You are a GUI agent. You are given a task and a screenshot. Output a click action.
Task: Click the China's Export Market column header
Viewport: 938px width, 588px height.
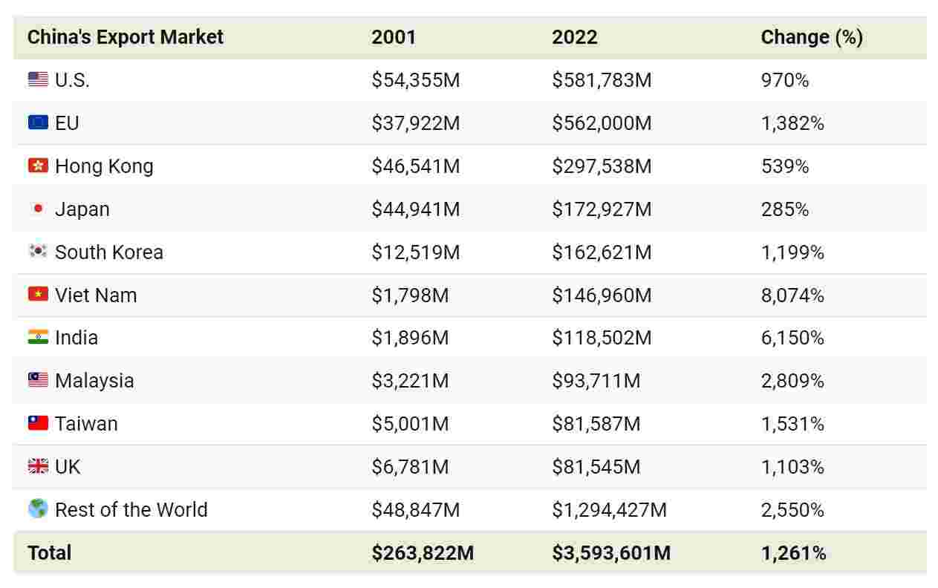point(125,37)
